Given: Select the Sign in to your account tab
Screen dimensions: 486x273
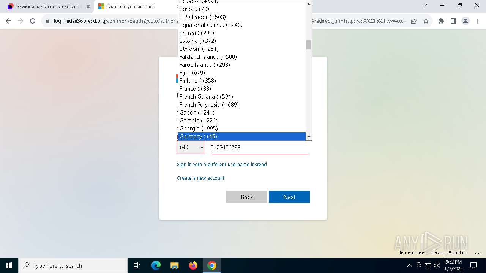Looking at the screenshot, I should click(131, 6).
